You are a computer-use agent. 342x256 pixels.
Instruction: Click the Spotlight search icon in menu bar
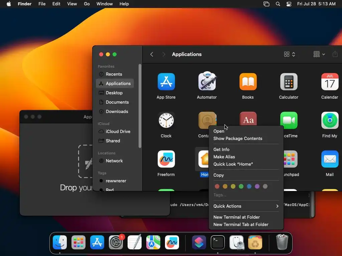(278, 4)
